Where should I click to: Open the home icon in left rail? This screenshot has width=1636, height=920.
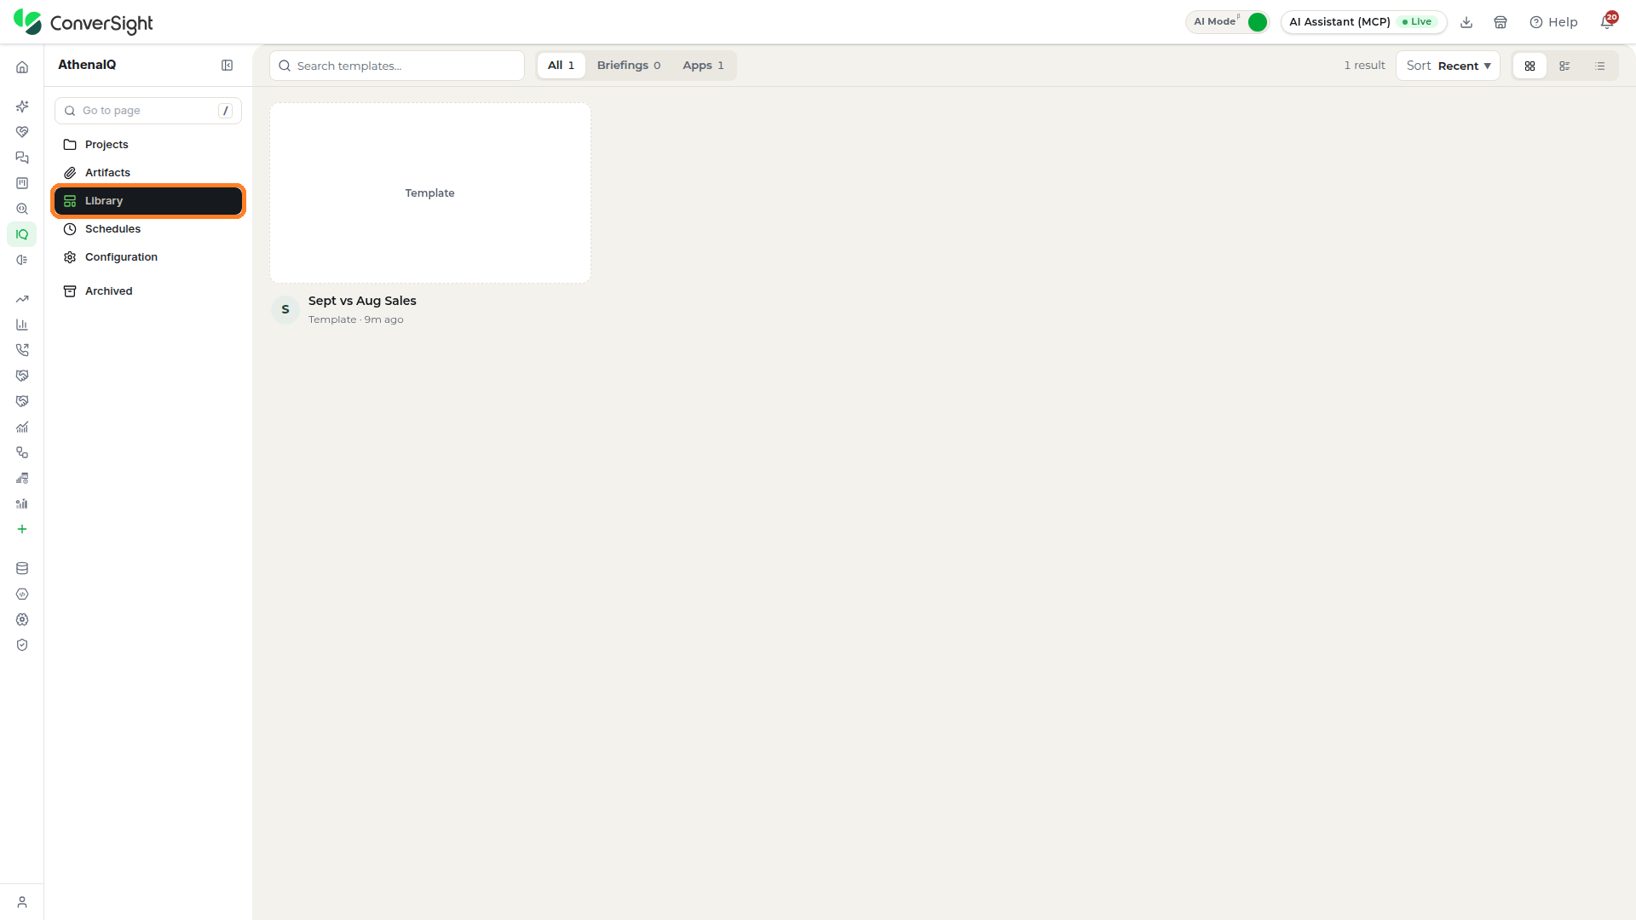[x=22, y=67]
